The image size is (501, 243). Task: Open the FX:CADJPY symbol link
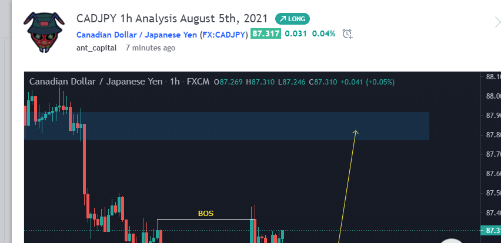[224, 34]
